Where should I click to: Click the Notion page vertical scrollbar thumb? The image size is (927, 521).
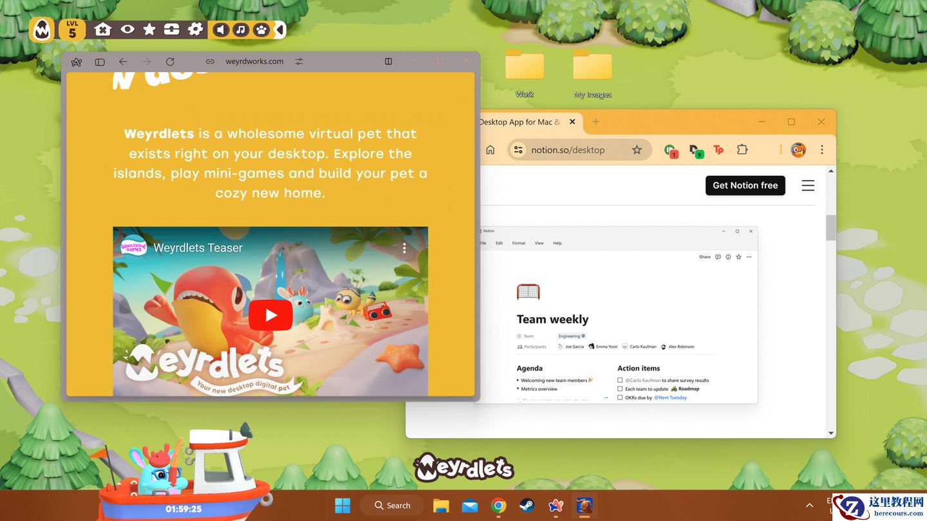click(x=831, y=228)
